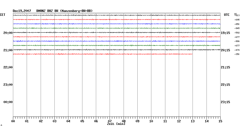Image resolution: width=241 pixels, height=128 pixels.
Task: Click the date label Dec19,2007
Action: (x=22, y=11)
